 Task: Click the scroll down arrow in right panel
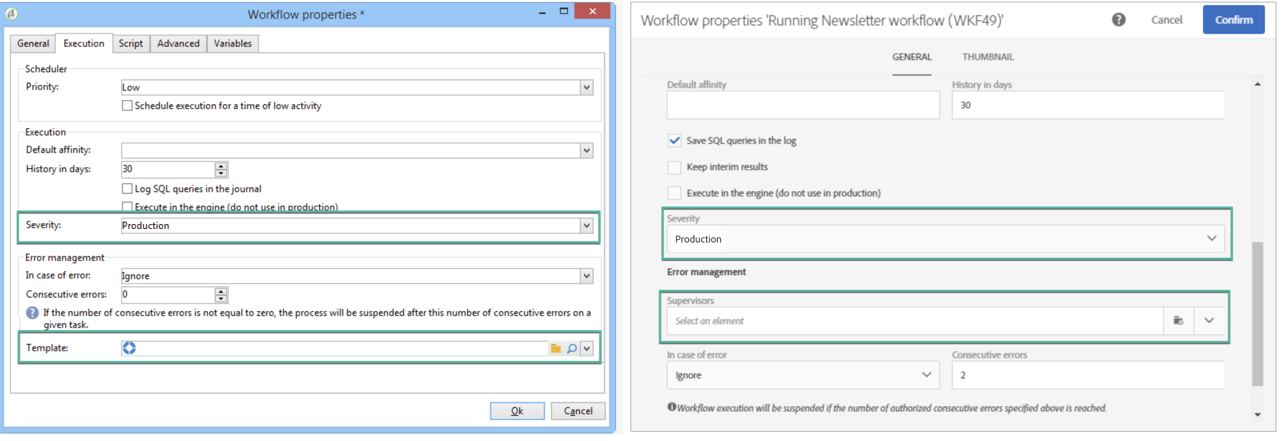1258,414
